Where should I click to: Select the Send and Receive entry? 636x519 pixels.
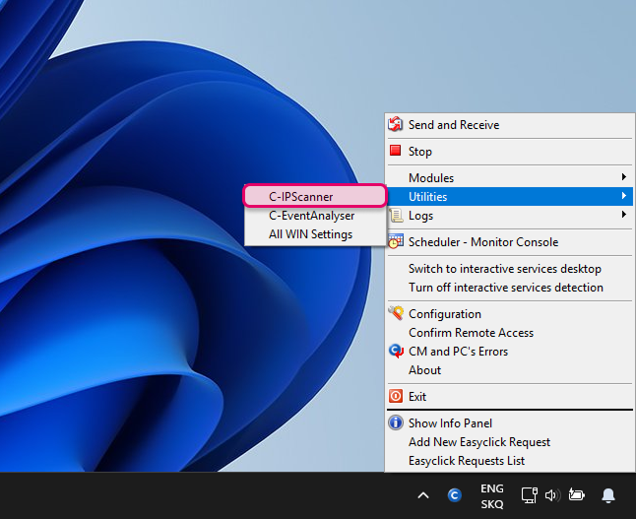click(x=510, y=124)
